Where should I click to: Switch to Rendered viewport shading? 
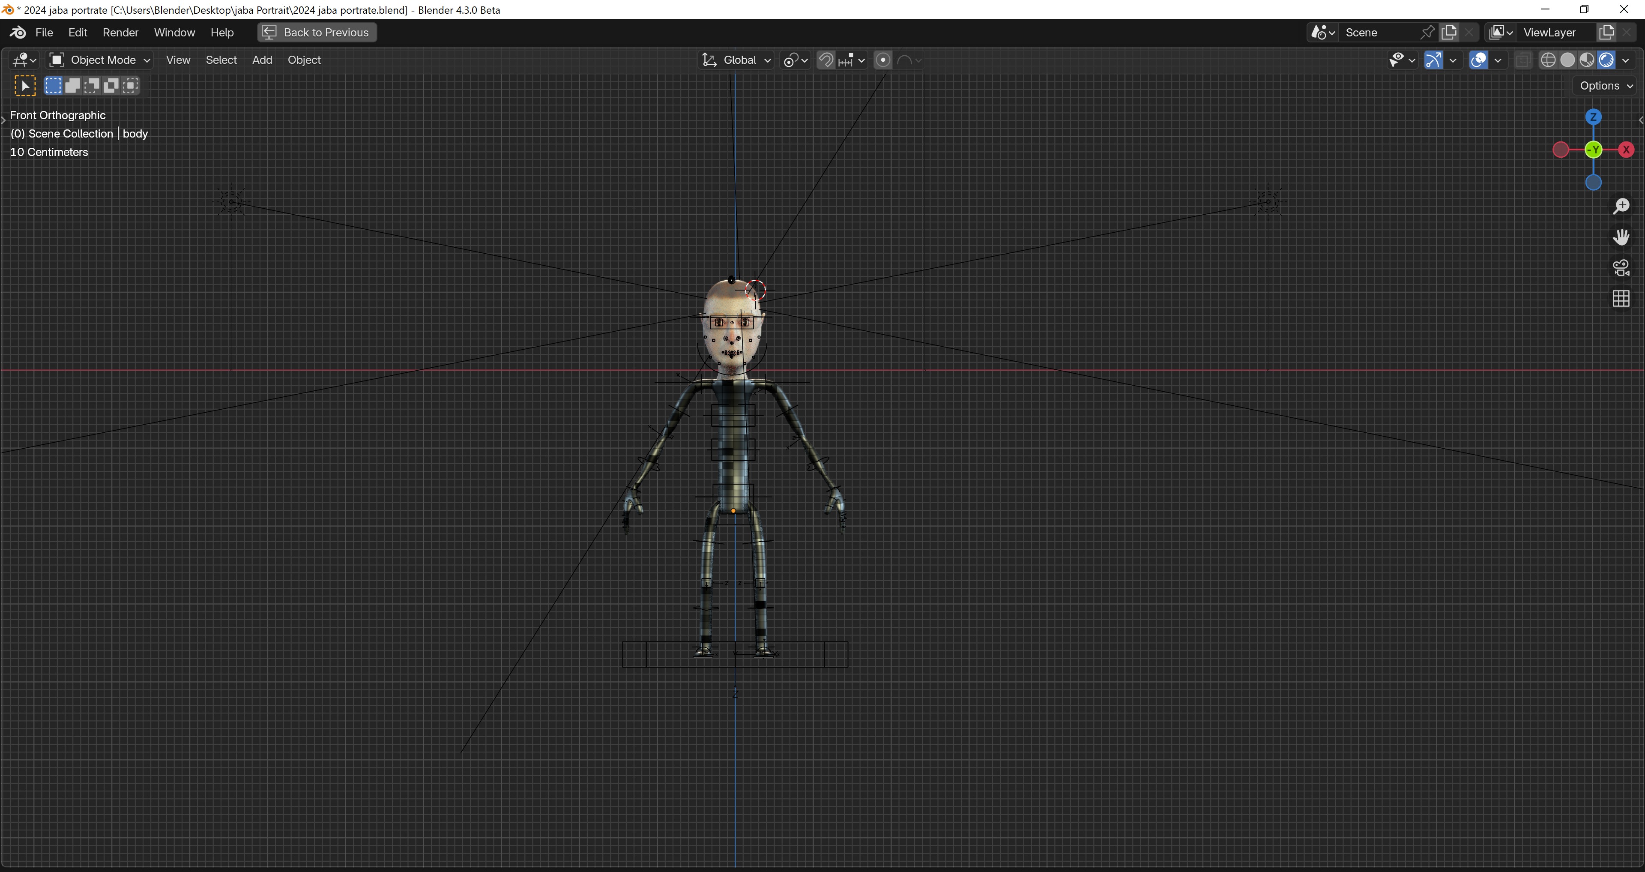[1606, 60]
